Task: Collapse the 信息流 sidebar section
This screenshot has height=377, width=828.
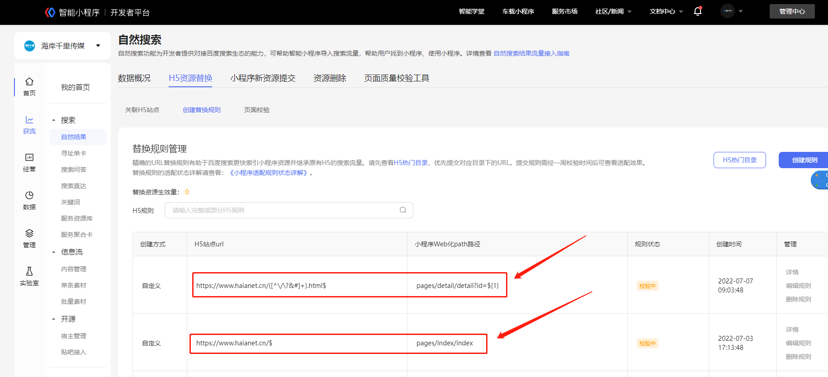Action: [x=54, y=252]
